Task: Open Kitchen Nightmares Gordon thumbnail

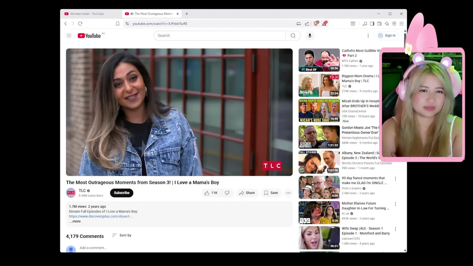Action: point(319,137)
